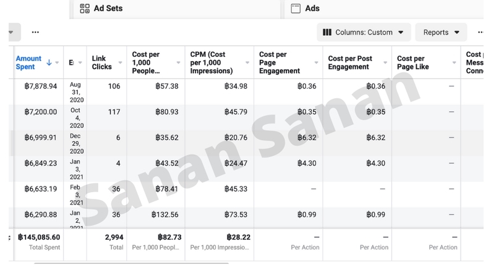
Task: Switch to the Ad Sets tab
Action: [108, 9]
